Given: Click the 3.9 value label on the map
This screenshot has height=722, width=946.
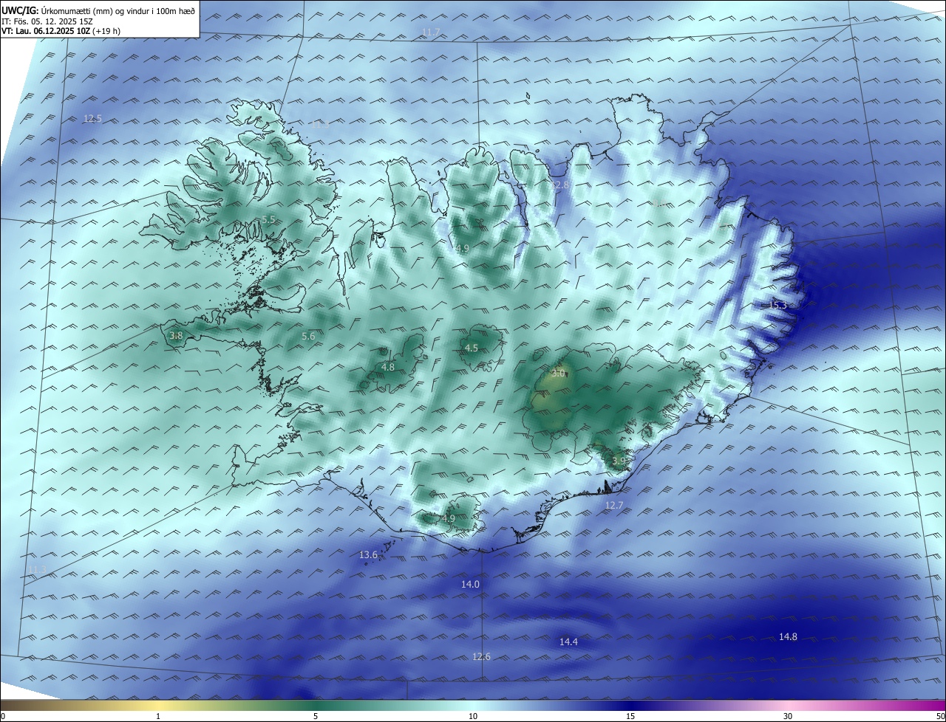Looking at the screenshot, I should coord(619,461).
